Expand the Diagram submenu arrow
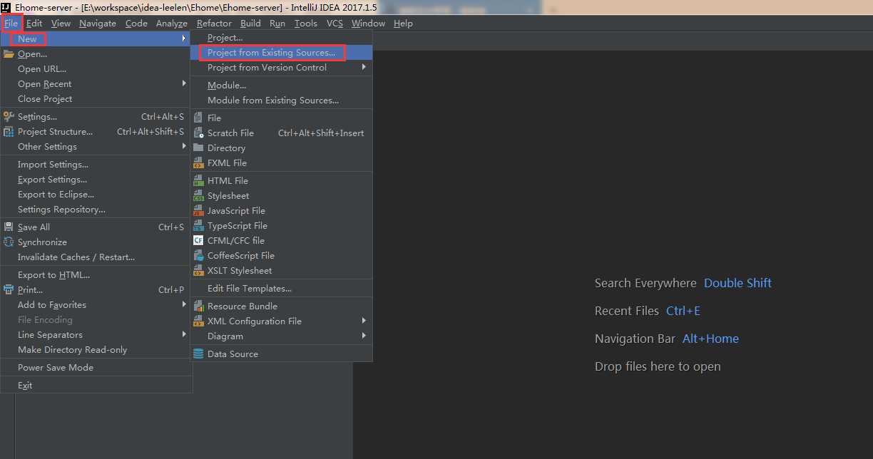The image size is (873, 459). [x=364, y=336]
